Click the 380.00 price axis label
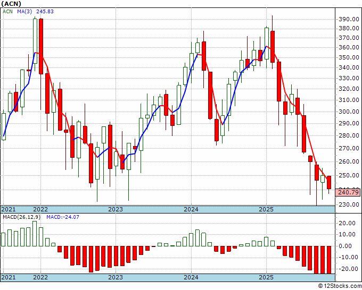362x290 pixels. (349, 28)
